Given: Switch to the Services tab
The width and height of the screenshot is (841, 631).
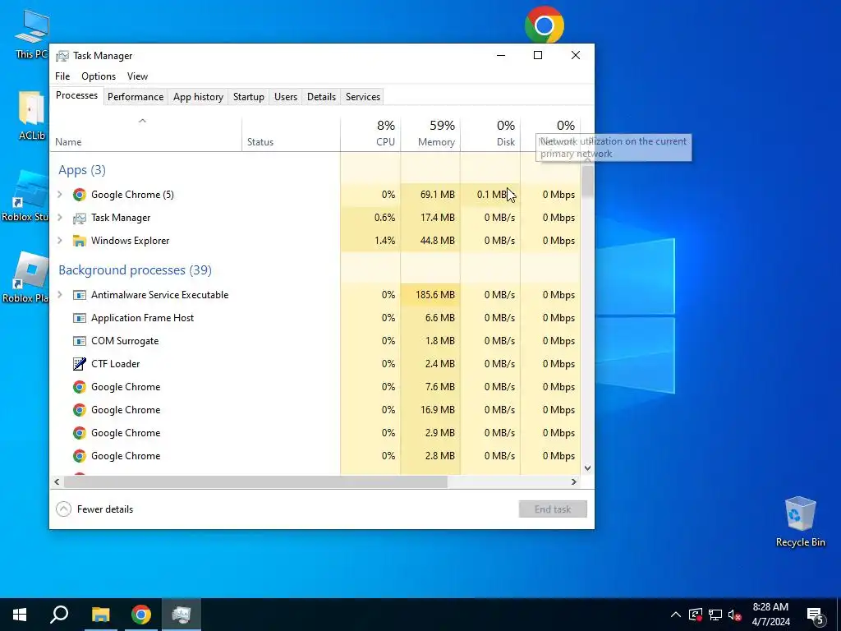Looking at the screenshot, I should (x=362, y=97).
